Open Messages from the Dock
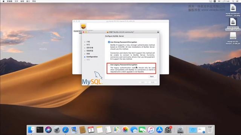 point(134,130)
